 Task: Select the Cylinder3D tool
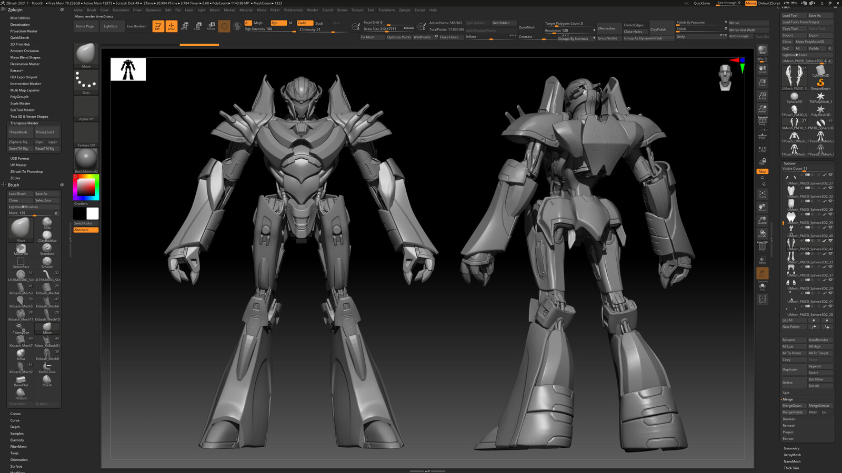pyautogui.click(x=820, y=71)
